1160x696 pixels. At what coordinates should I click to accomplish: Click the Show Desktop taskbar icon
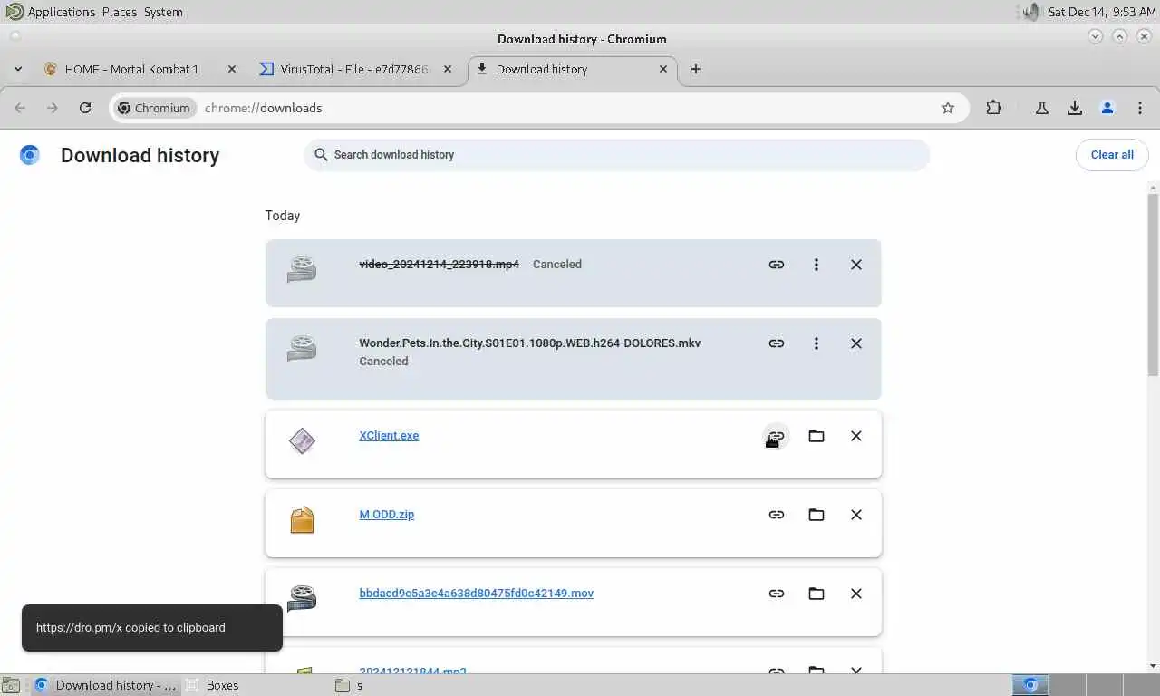pyautogui.click(x=10, y=685)
